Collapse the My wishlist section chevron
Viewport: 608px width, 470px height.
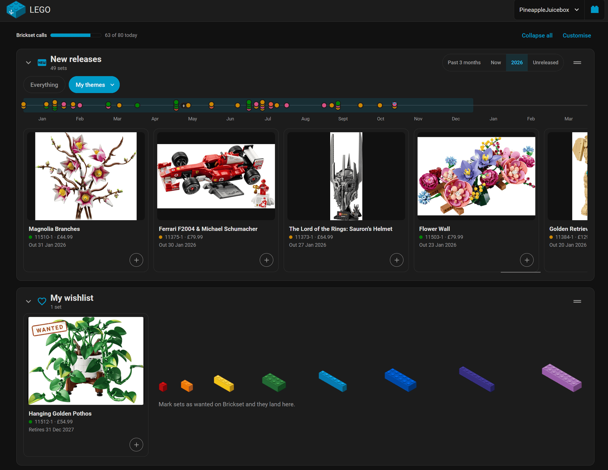click(x=28, y=302)
